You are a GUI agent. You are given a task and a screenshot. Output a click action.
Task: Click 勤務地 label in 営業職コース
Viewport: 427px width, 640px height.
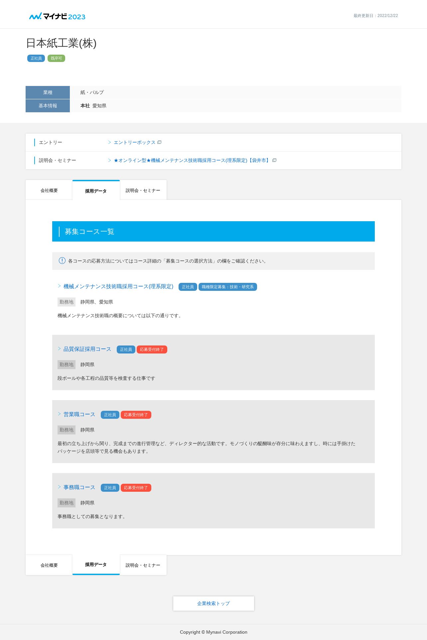tap(67, 430)
